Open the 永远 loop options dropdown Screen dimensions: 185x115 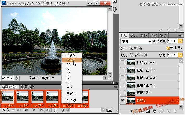[8, 110]
